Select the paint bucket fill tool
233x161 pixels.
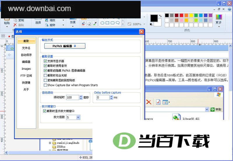pos(84,23)
